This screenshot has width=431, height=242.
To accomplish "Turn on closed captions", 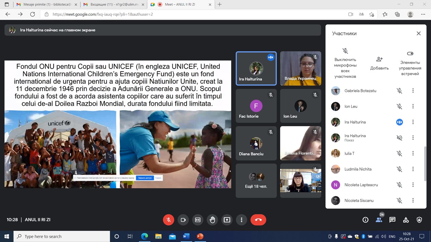I will tap(198, 220).
